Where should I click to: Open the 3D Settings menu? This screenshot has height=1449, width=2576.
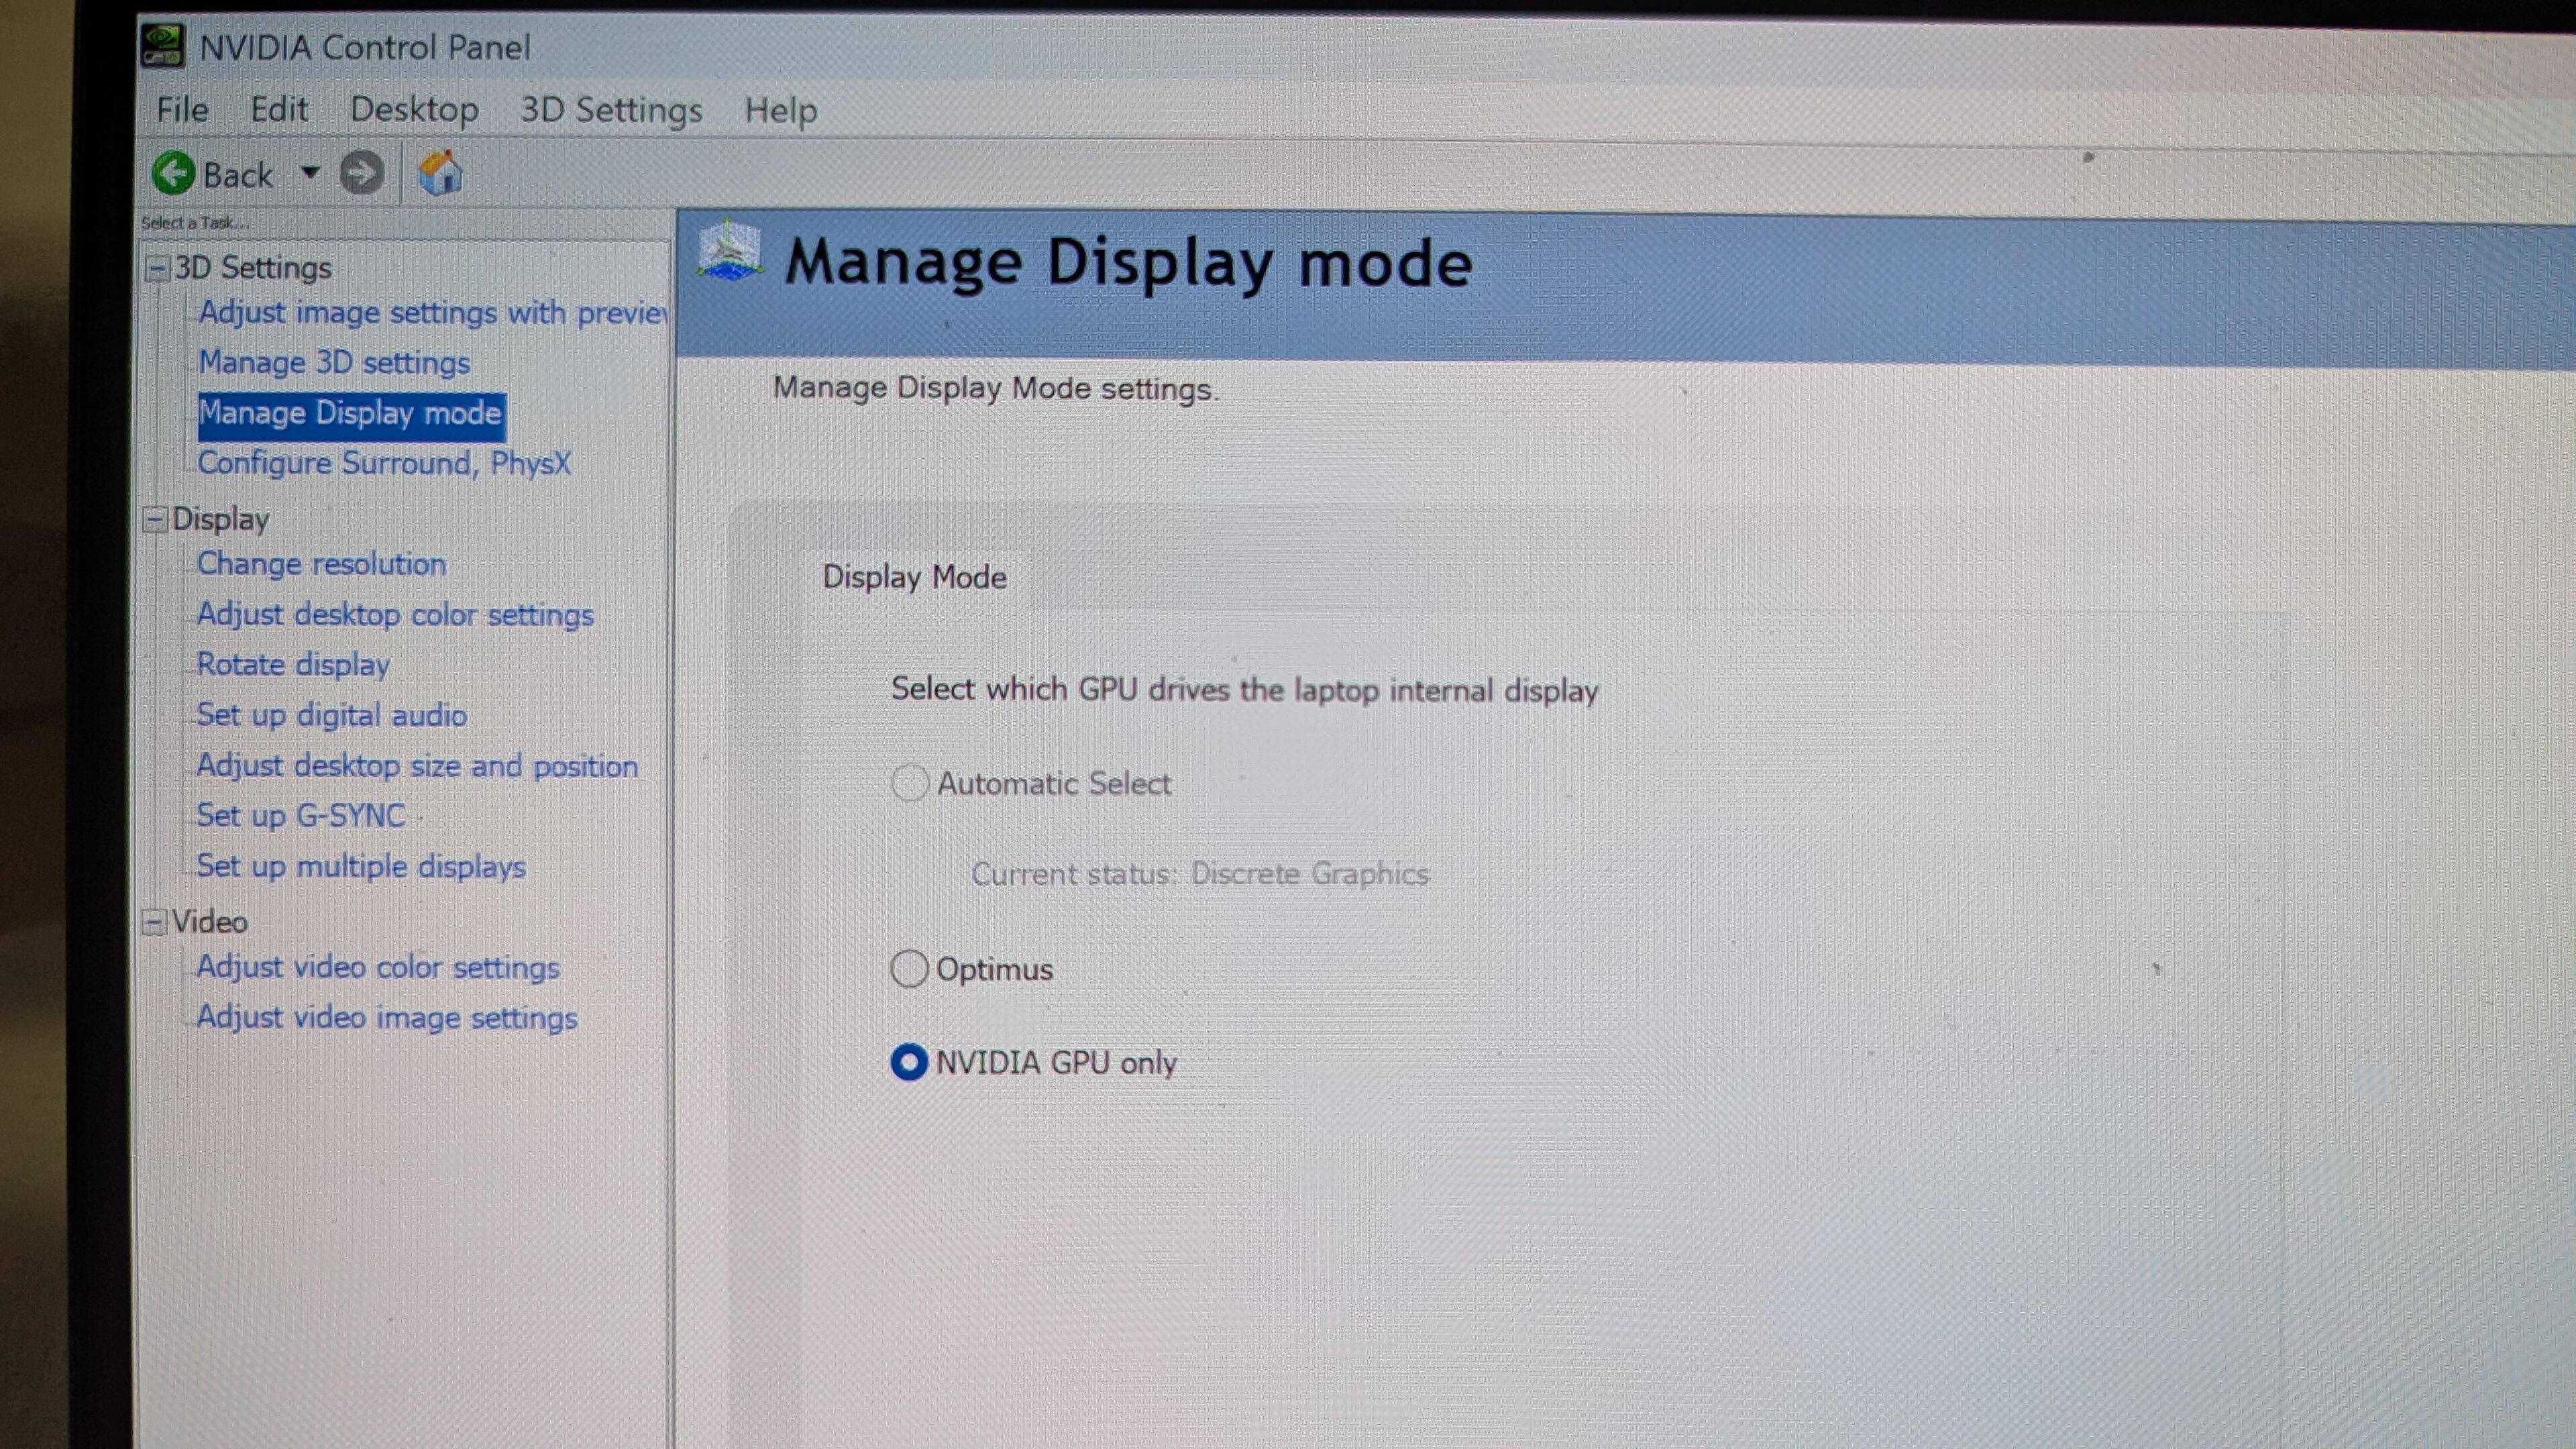tap(610, 109)
